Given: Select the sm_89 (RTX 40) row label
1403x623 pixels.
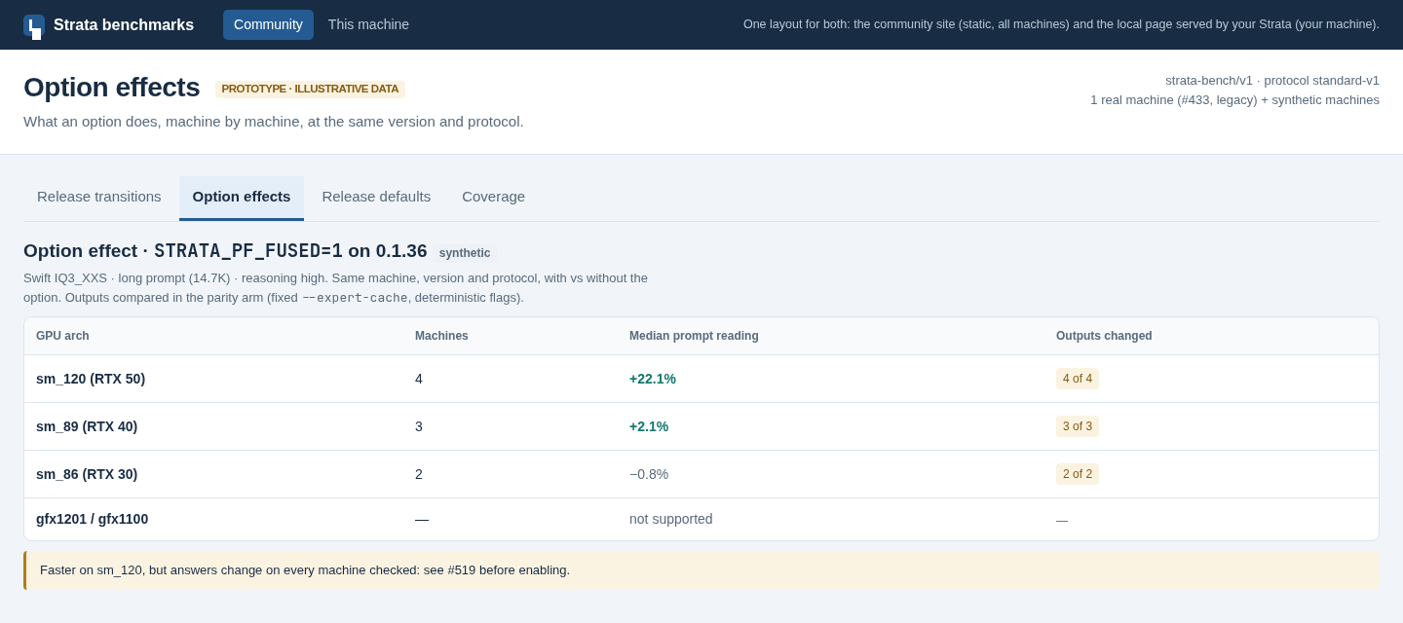Looking at the screenshot, I should coord(87,426).
